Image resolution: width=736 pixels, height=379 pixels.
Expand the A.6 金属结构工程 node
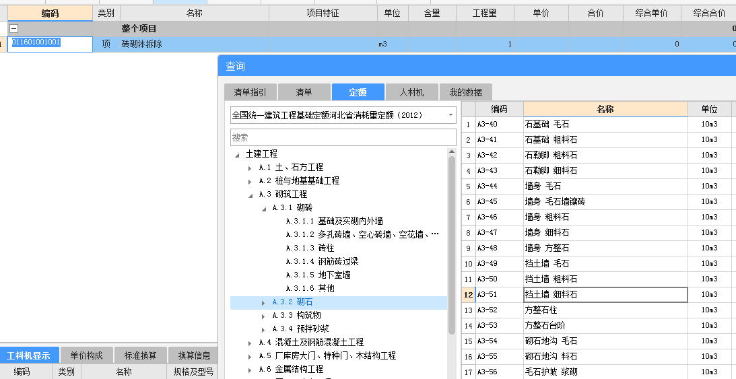pos(250,370)
